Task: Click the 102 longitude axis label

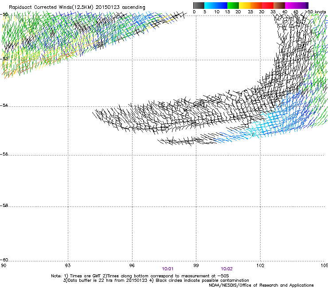Action: pos(261,265)
